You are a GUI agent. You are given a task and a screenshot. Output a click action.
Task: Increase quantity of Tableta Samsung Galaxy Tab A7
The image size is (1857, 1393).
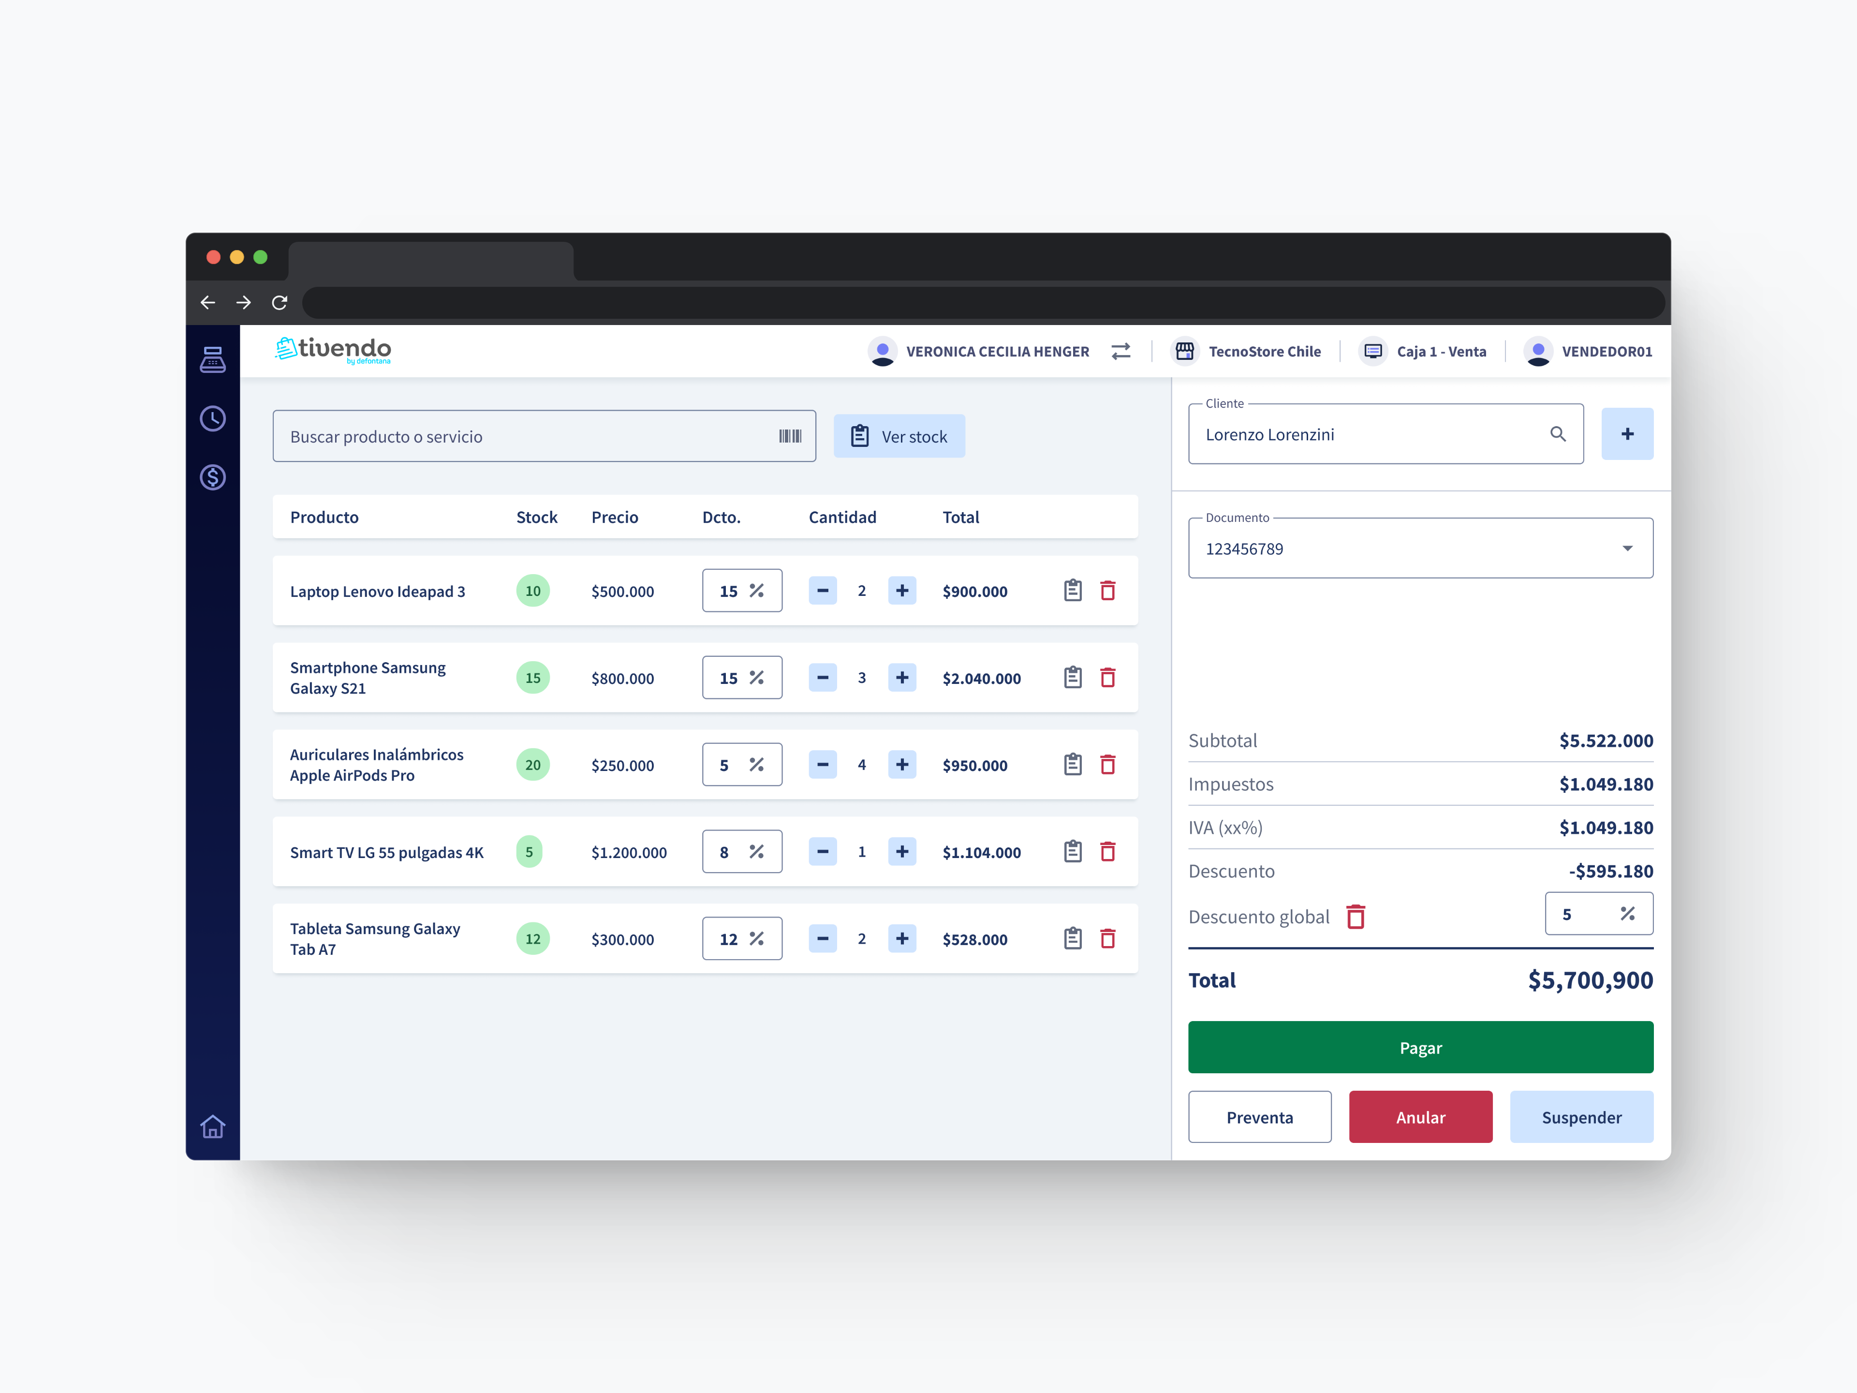902,938
